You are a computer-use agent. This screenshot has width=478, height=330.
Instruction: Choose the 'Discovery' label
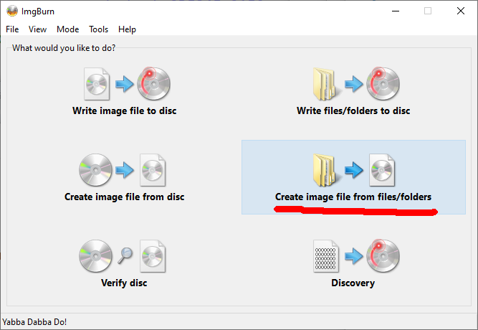(x=353, y=283)
